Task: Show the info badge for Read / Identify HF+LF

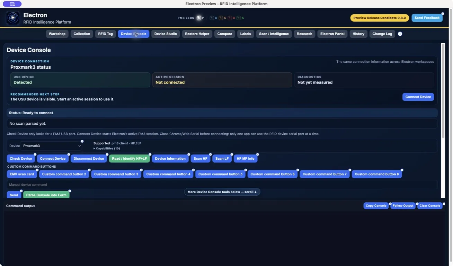Action: 150,154
